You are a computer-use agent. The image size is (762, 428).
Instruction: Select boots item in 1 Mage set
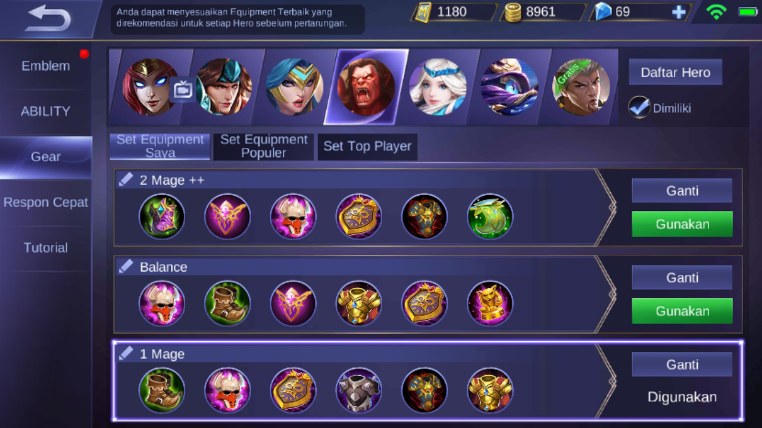click(162, 390)
